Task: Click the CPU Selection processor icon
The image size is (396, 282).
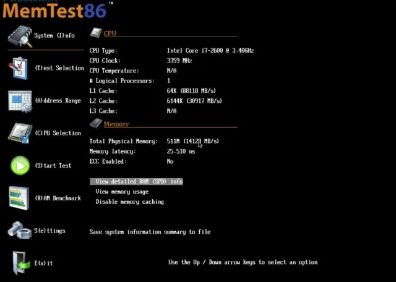Action: pos(20,133)
